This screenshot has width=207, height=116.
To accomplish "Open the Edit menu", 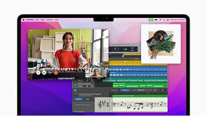I will [x=37, y=20].
